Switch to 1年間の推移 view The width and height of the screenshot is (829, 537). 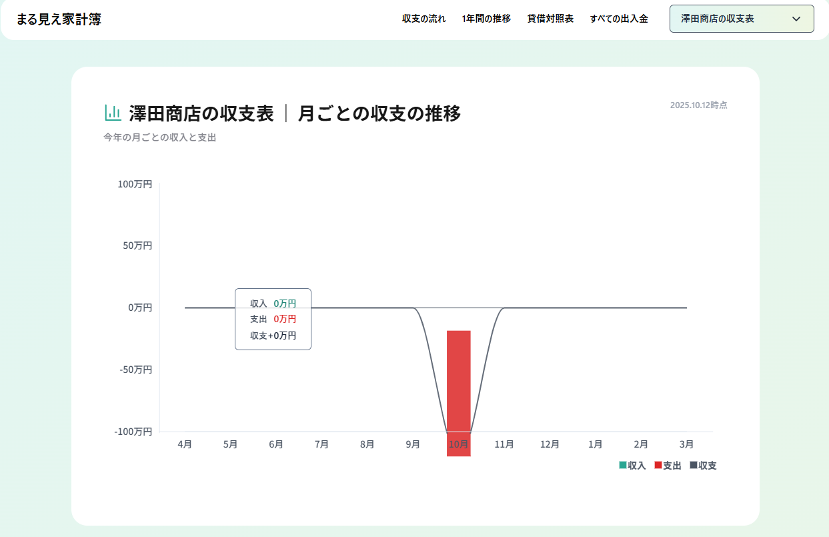coord(486,19)
